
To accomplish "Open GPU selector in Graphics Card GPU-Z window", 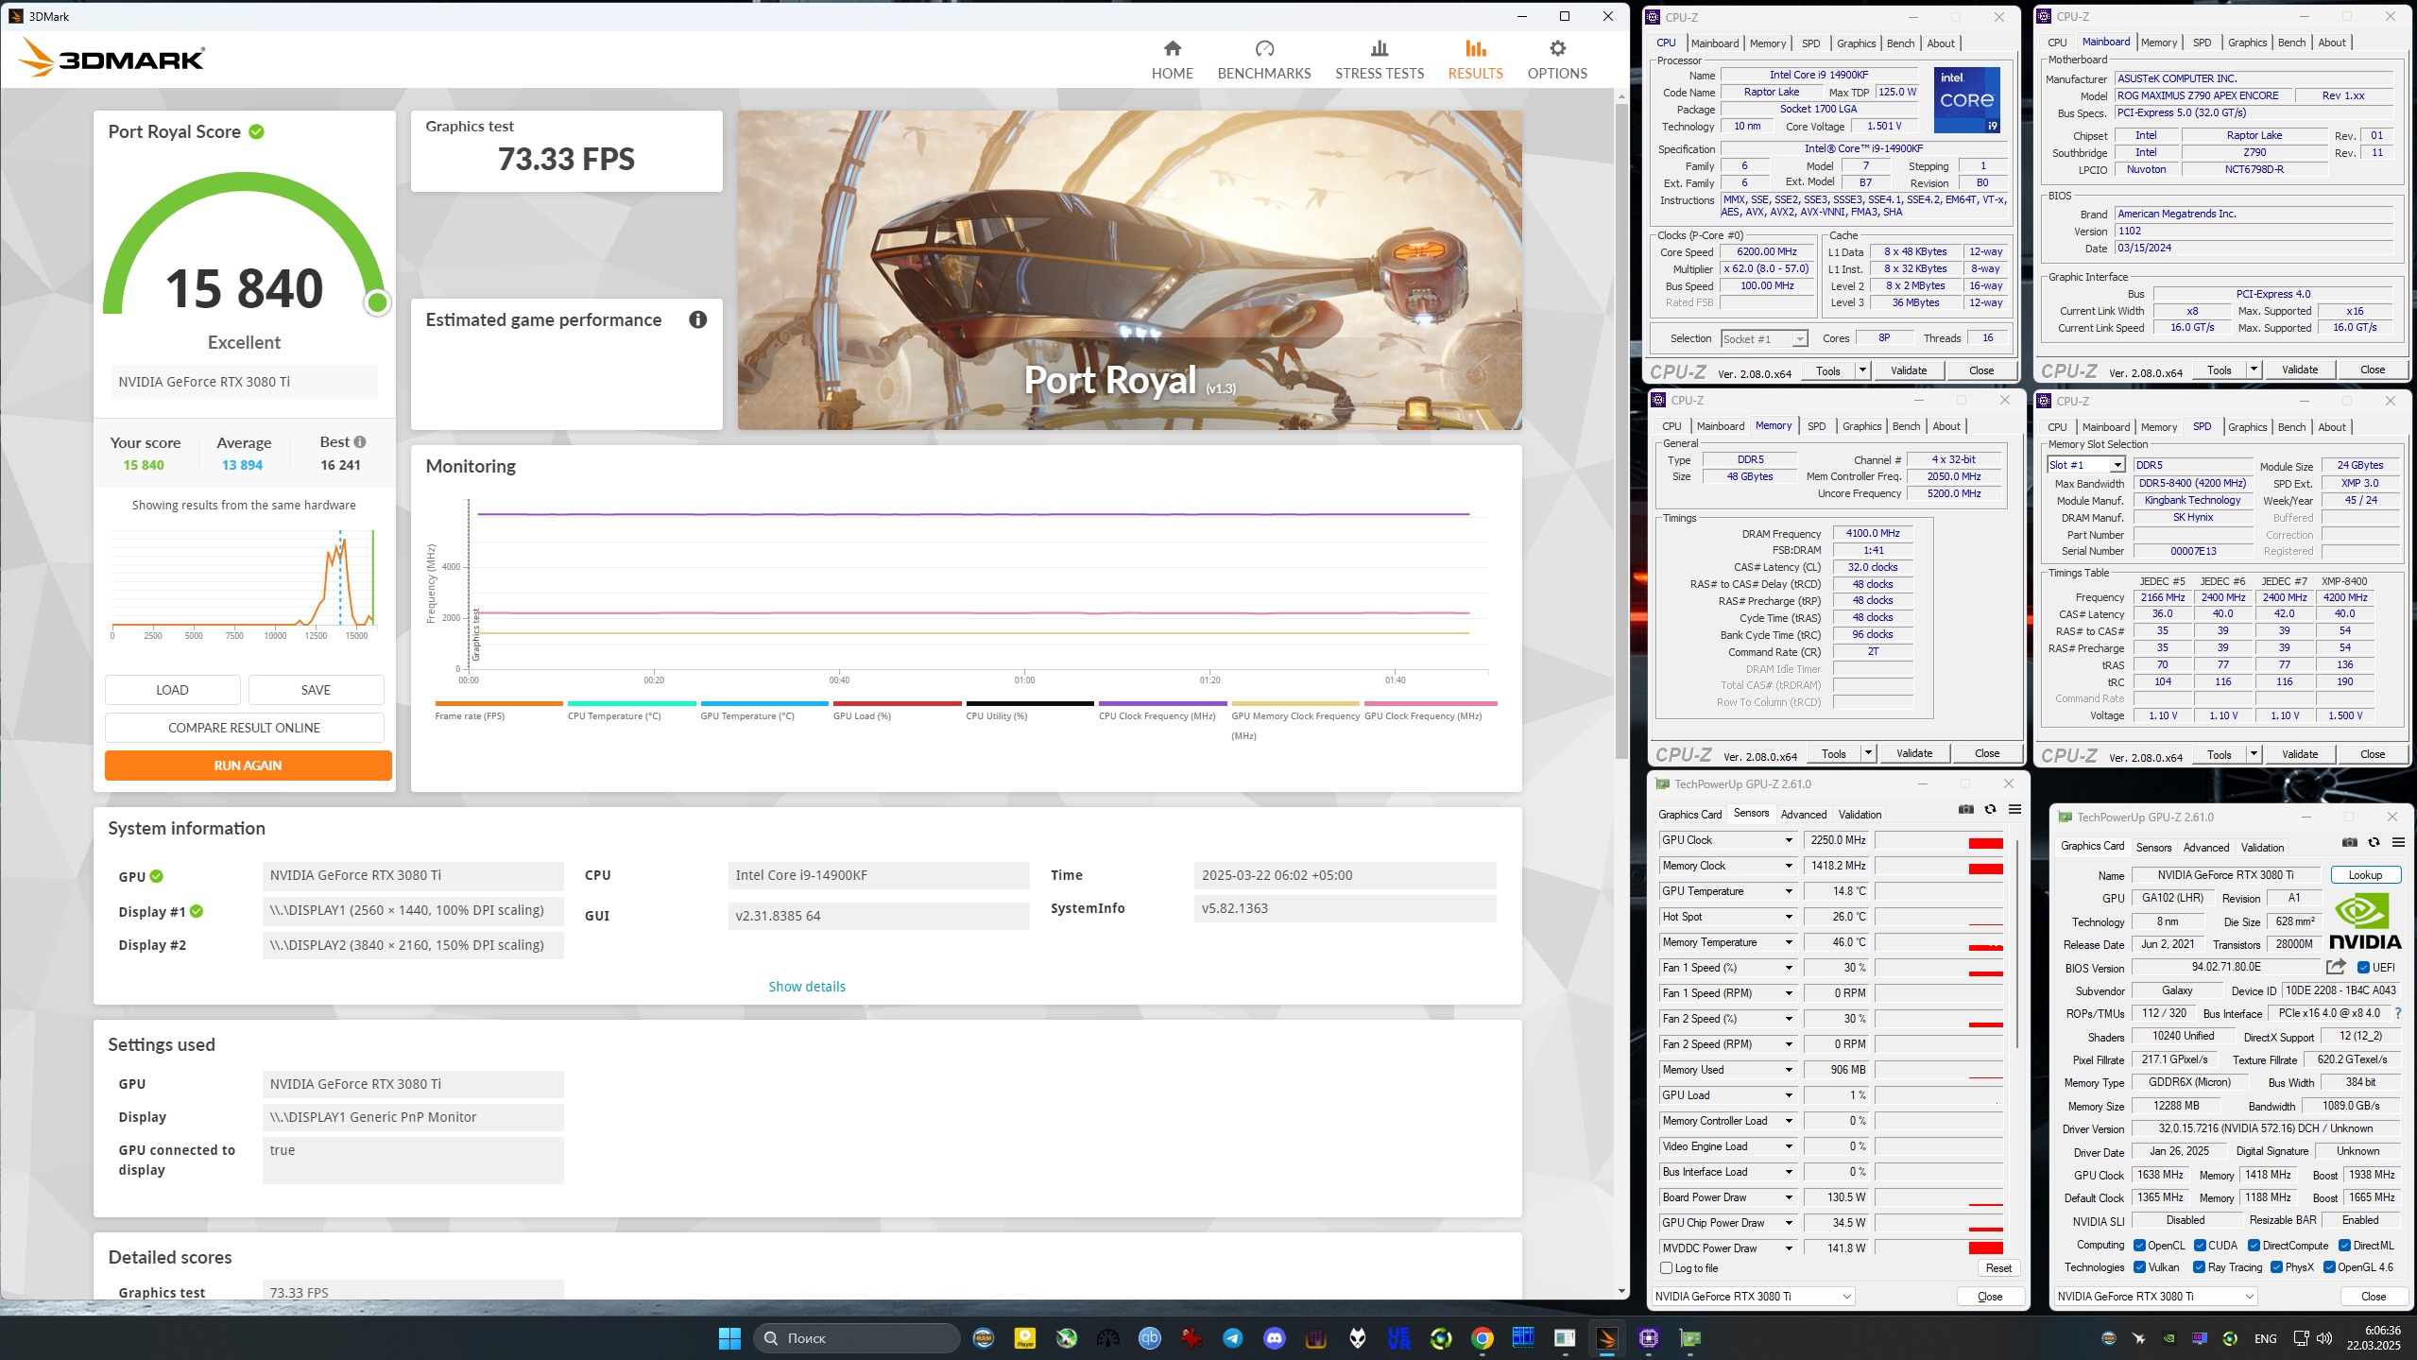I will point(2156,1296).
